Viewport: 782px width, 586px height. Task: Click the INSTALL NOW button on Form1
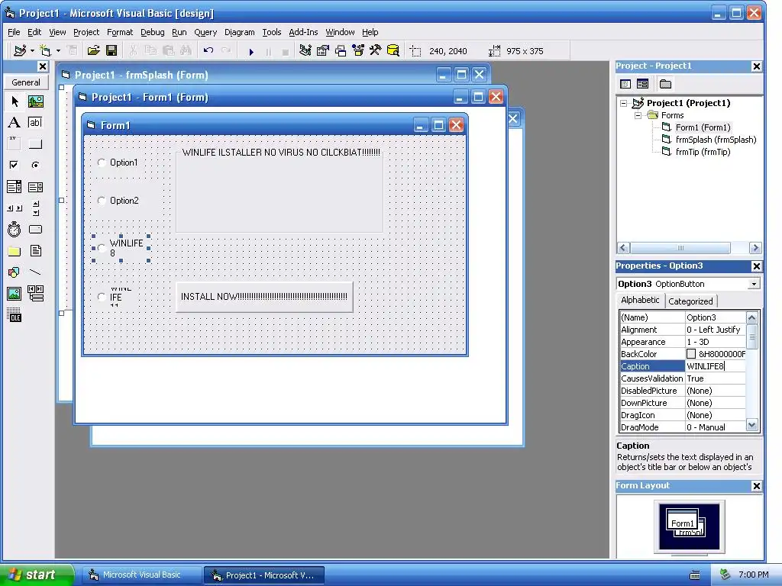tap(264, 297)
